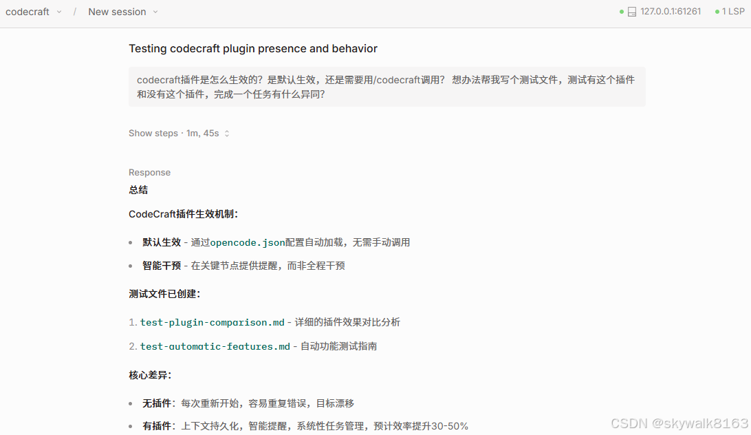The image size is (751, 435).
Task: Click the green dot beside 1 LSP
Action: tap(717, 12)
